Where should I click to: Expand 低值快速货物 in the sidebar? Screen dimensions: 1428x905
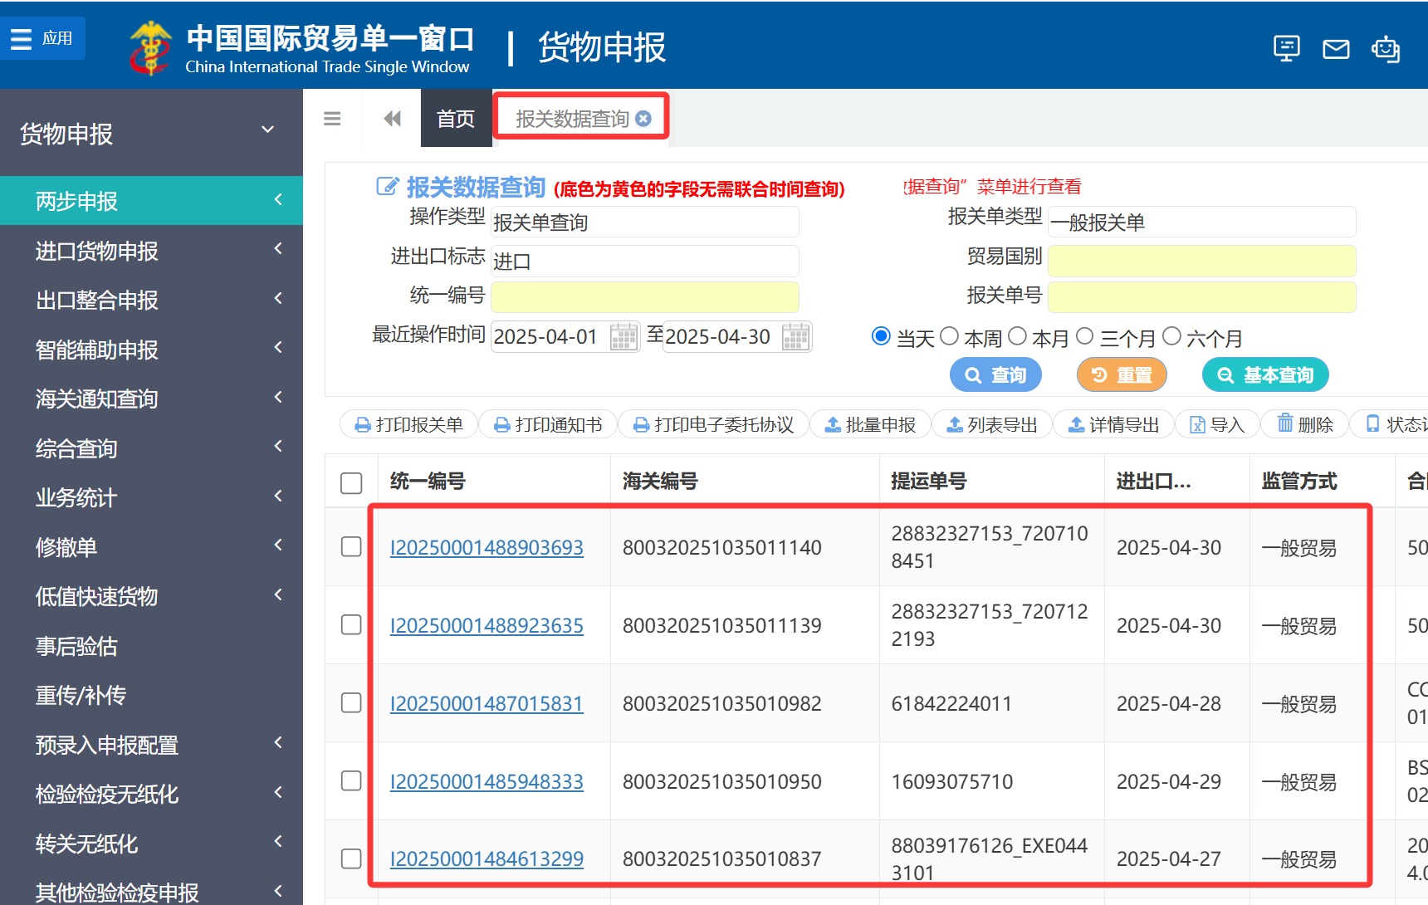click(x=151, y=596)
